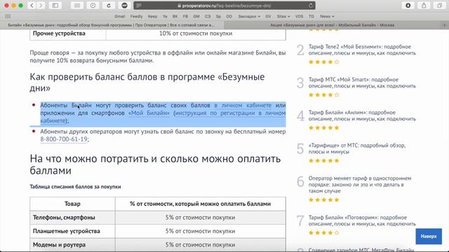
Task: Open 'Оператор меняет тариф' article
Action: (x=360, y=184)
